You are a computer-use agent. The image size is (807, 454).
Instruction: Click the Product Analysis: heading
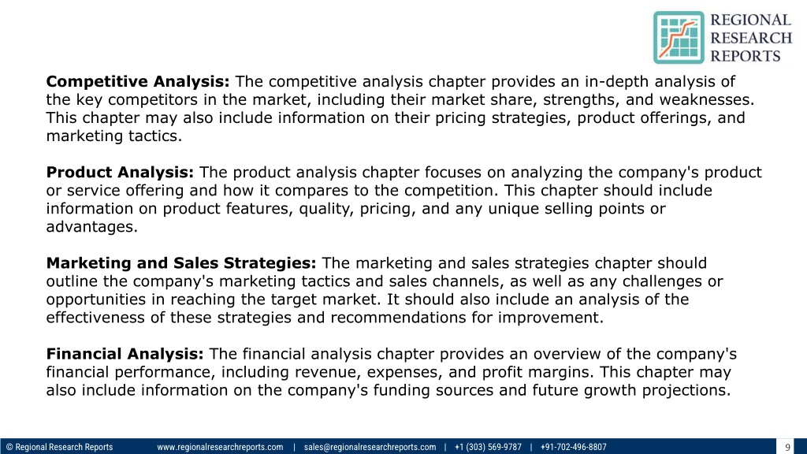click(120, 172)
